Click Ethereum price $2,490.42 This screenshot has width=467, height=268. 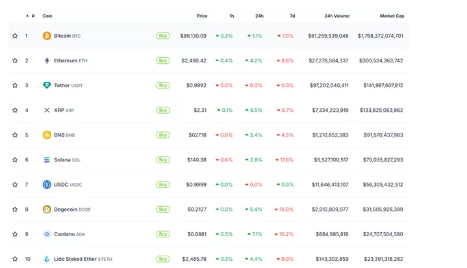pos(194,60)
